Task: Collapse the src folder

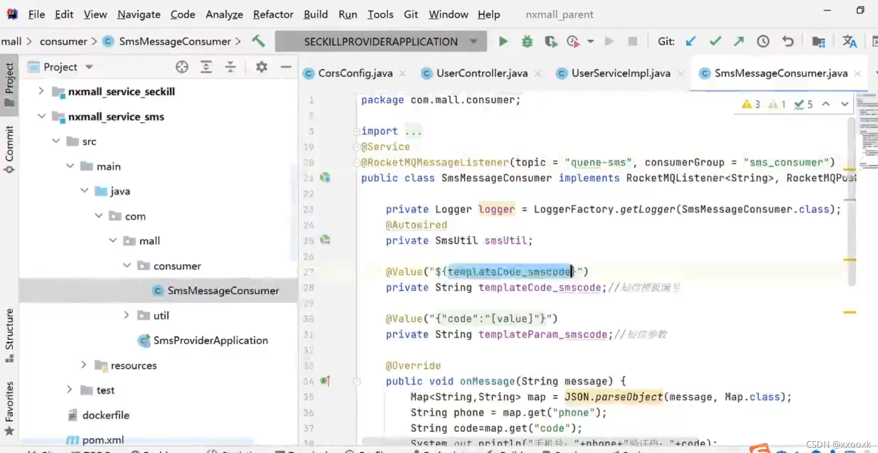Action: click(56, 141)
